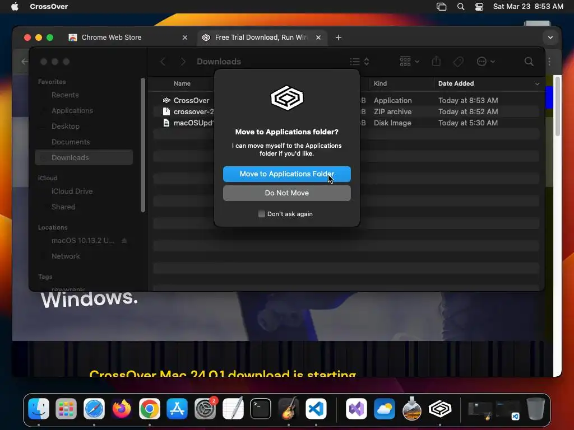Open iCloud Drive in Finder sidebar

[84, 191]
